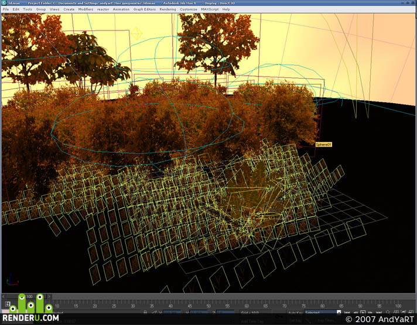Toggle the Selection Lock padlock icon
Image resolution: width=417 pixels, height=325 pixels.
coord(145,313)
